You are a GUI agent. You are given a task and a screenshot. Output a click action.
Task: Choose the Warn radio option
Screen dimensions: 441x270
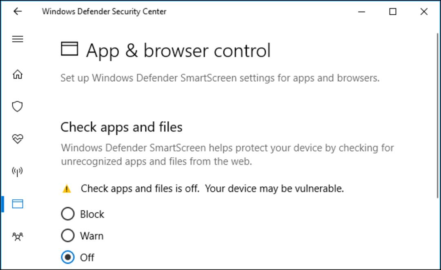pyautogui.click(x=68, y=235)
